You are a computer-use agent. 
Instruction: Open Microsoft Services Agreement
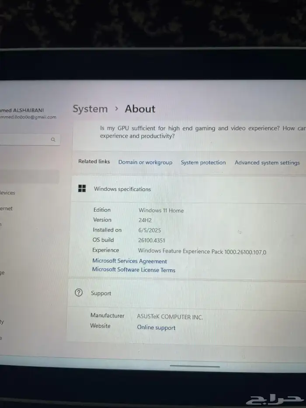click(129, 261)
